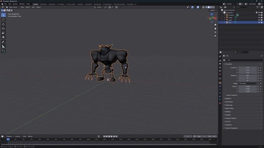The height and width of the screenshot is (148, 264).
Task: Select the Rotate tool
Action: [x=3, y=28]
